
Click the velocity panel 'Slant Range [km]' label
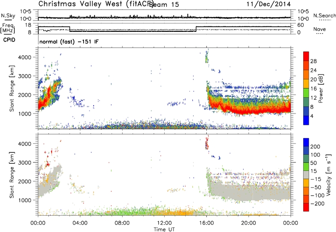12,175
